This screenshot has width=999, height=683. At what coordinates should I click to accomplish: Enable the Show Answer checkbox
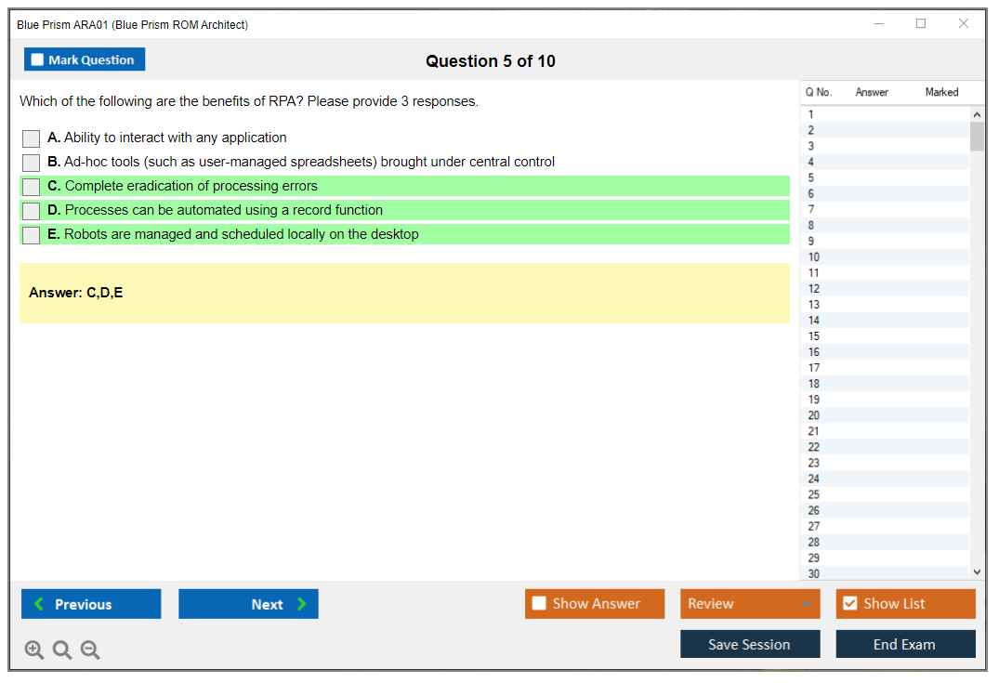540,604
